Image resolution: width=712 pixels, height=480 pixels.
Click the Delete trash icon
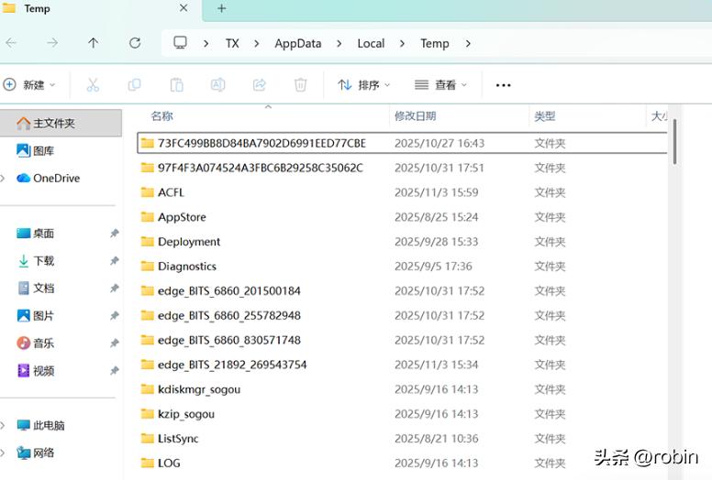(x=301, y=85)
